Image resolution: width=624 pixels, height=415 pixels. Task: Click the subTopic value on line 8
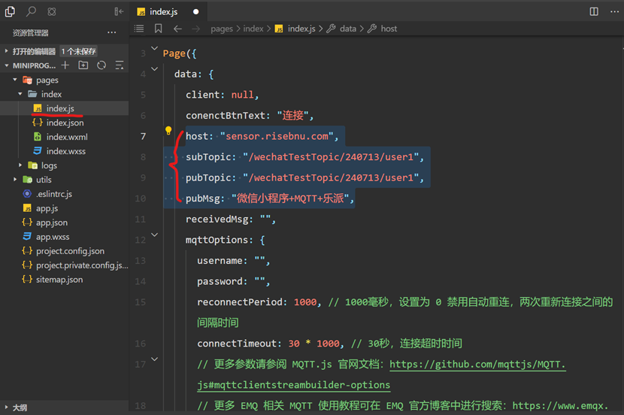tap(331, 157)
